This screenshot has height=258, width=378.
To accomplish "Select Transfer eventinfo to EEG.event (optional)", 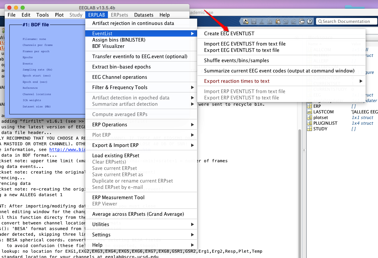I will pos(141,57).
